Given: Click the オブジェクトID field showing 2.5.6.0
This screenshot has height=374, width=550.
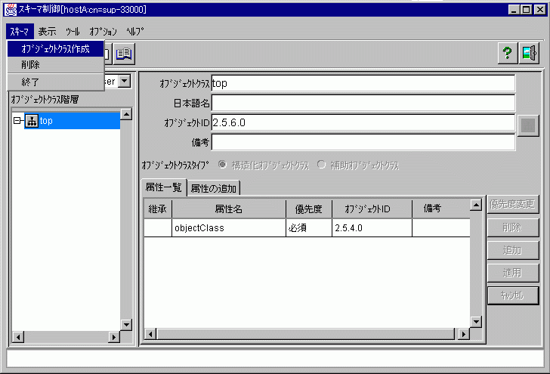Looking at the screenshot, I should (363, 123).
